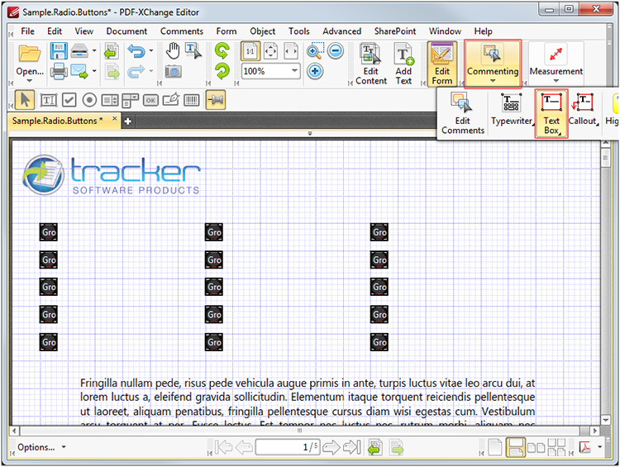Viewport: 620px width, 467px height.
Task: Open the Document menu
Action: (126, 31)
